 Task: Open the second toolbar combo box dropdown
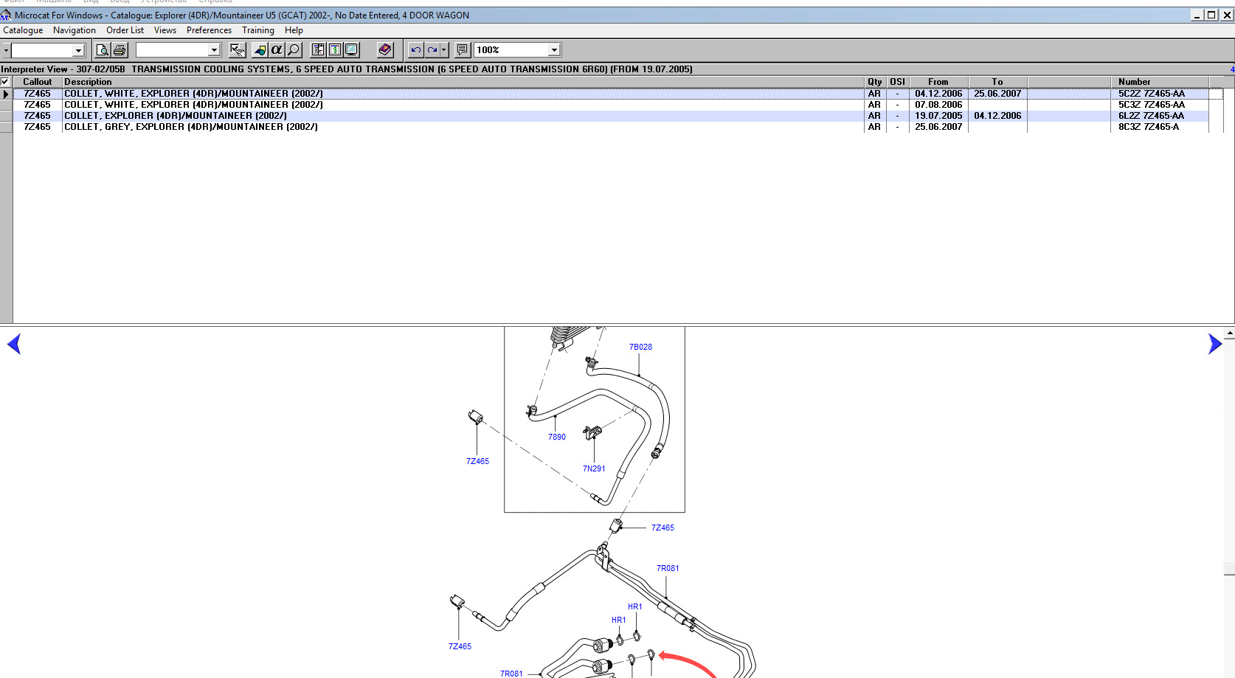click(x=215, y=50)
